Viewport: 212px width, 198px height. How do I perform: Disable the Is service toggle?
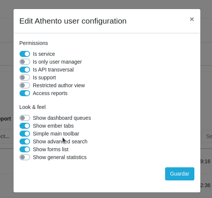pyautogui.click(x=25, y=54)
